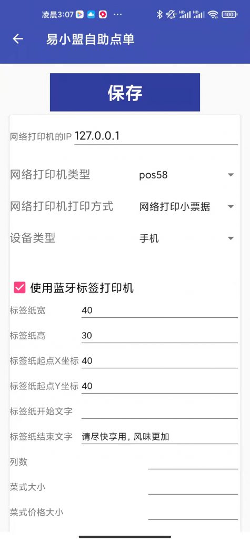The image size is (250, 542).
Task: Edit the 网络打印机的IP field
Action: tap(156, 136)
